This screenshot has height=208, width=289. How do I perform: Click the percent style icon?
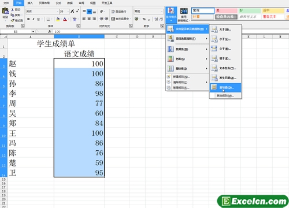coord(144,19)
